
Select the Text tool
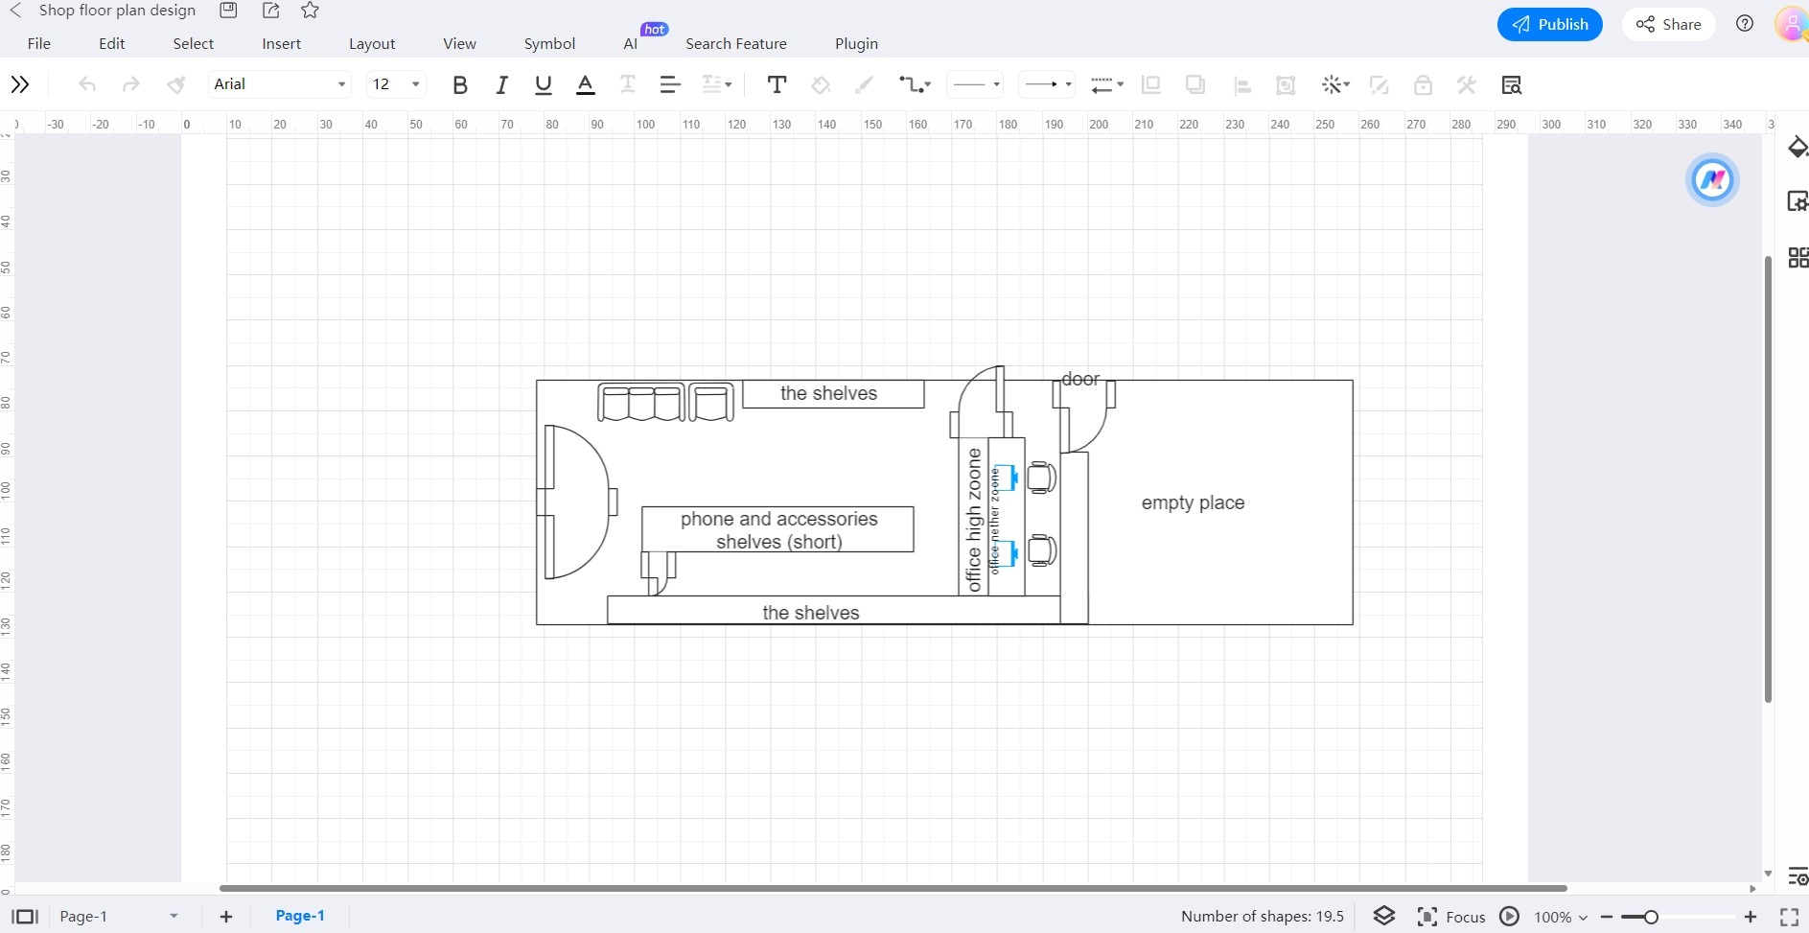(x=777, y=84)
